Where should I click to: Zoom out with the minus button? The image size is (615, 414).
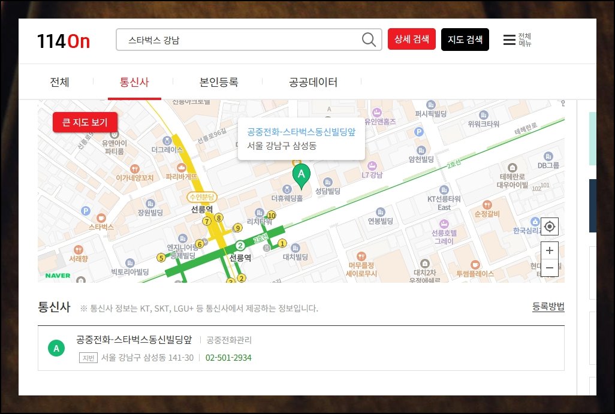coord(550,268)
